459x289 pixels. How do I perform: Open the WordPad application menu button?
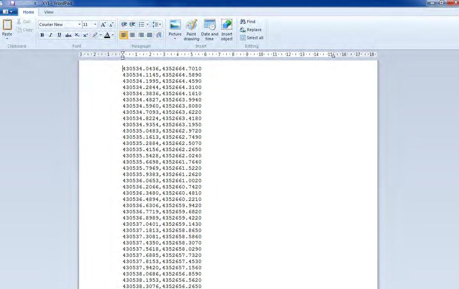pos(8,12)
